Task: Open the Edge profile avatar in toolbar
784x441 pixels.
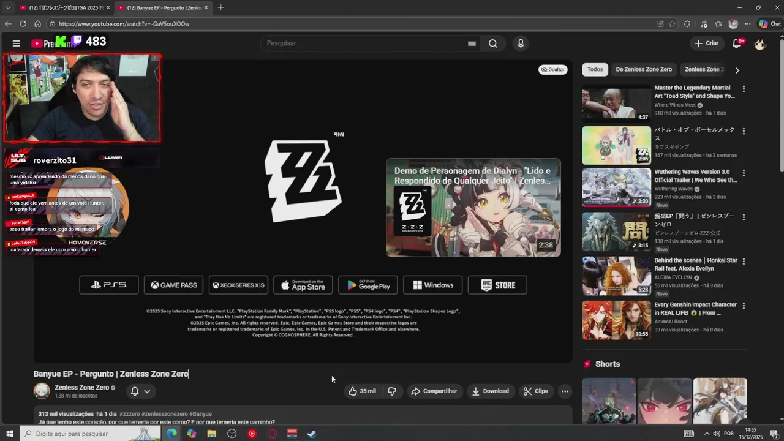Action: [733, 24]
